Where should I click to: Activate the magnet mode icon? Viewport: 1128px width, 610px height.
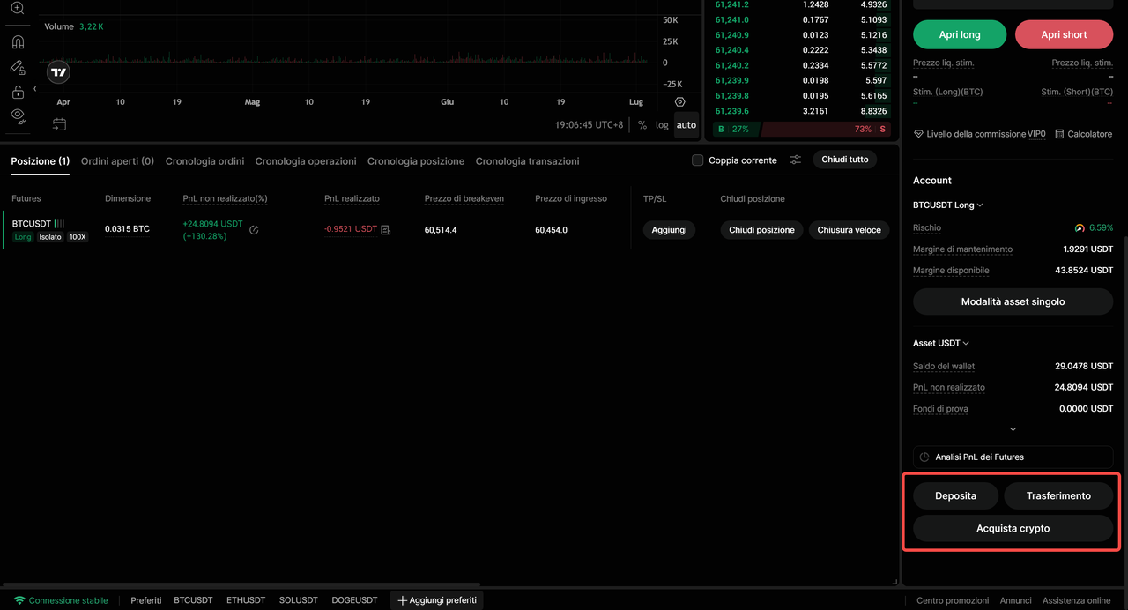(18, 41)
